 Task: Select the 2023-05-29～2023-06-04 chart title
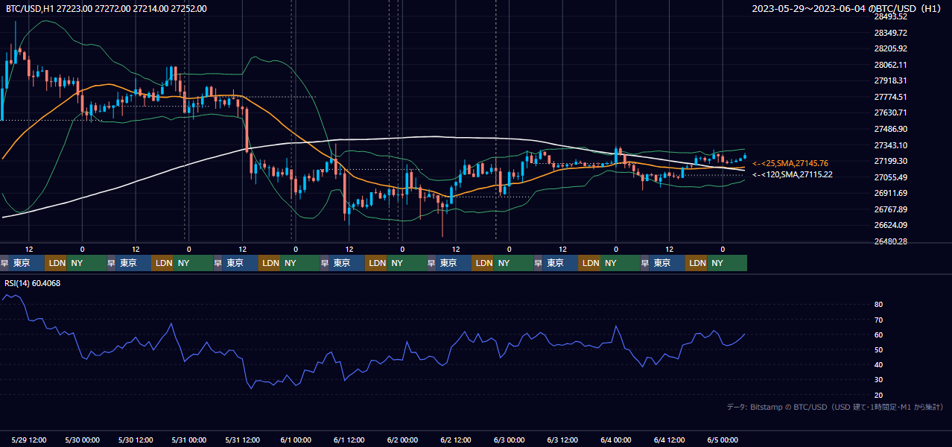[x=847, y=9]
